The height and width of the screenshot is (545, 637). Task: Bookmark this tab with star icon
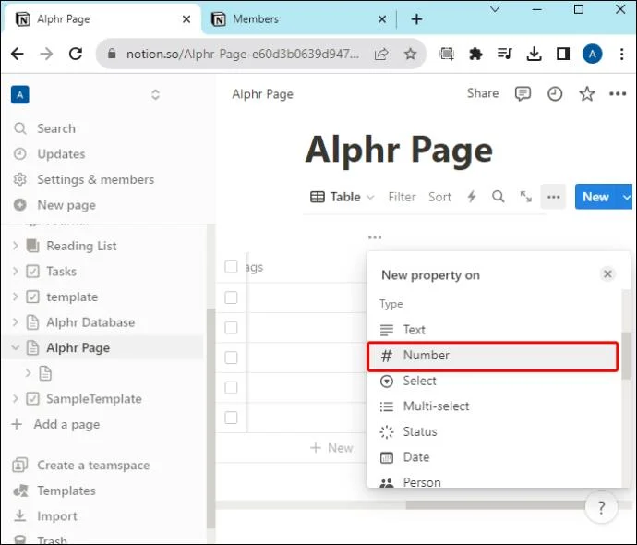[410, 54]
